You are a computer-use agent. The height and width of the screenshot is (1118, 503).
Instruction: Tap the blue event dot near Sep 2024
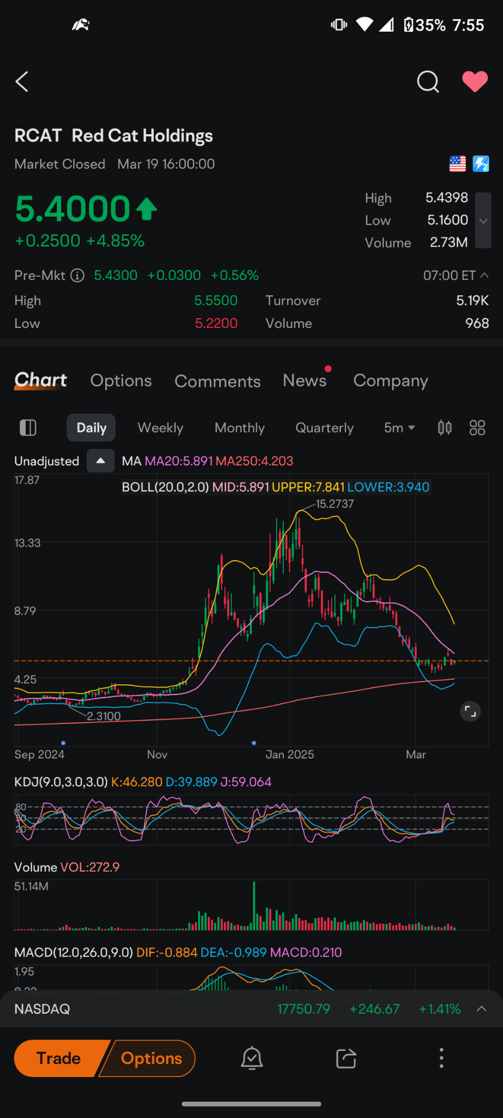64,743
